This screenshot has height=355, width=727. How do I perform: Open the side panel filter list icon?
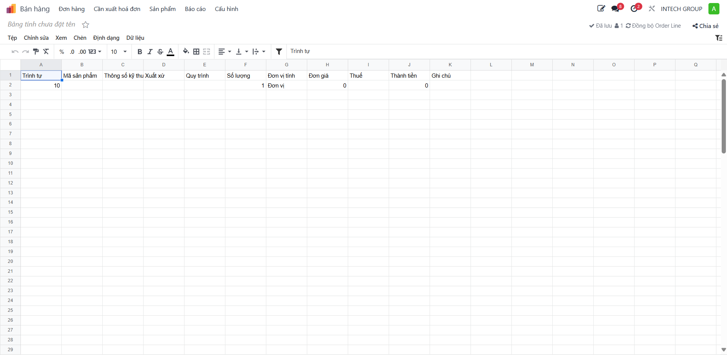click(719, 38)
